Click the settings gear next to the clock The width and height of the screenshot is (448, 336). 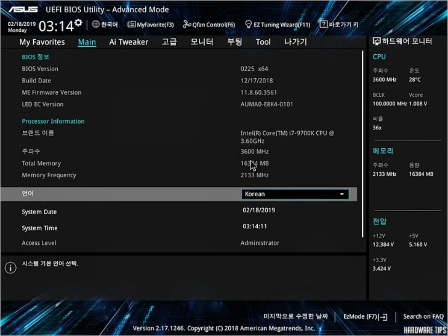pos(78,23)
